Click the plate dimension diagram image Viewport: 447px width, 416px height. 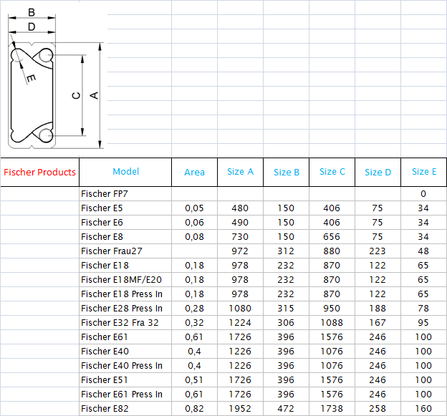point(56,79)
